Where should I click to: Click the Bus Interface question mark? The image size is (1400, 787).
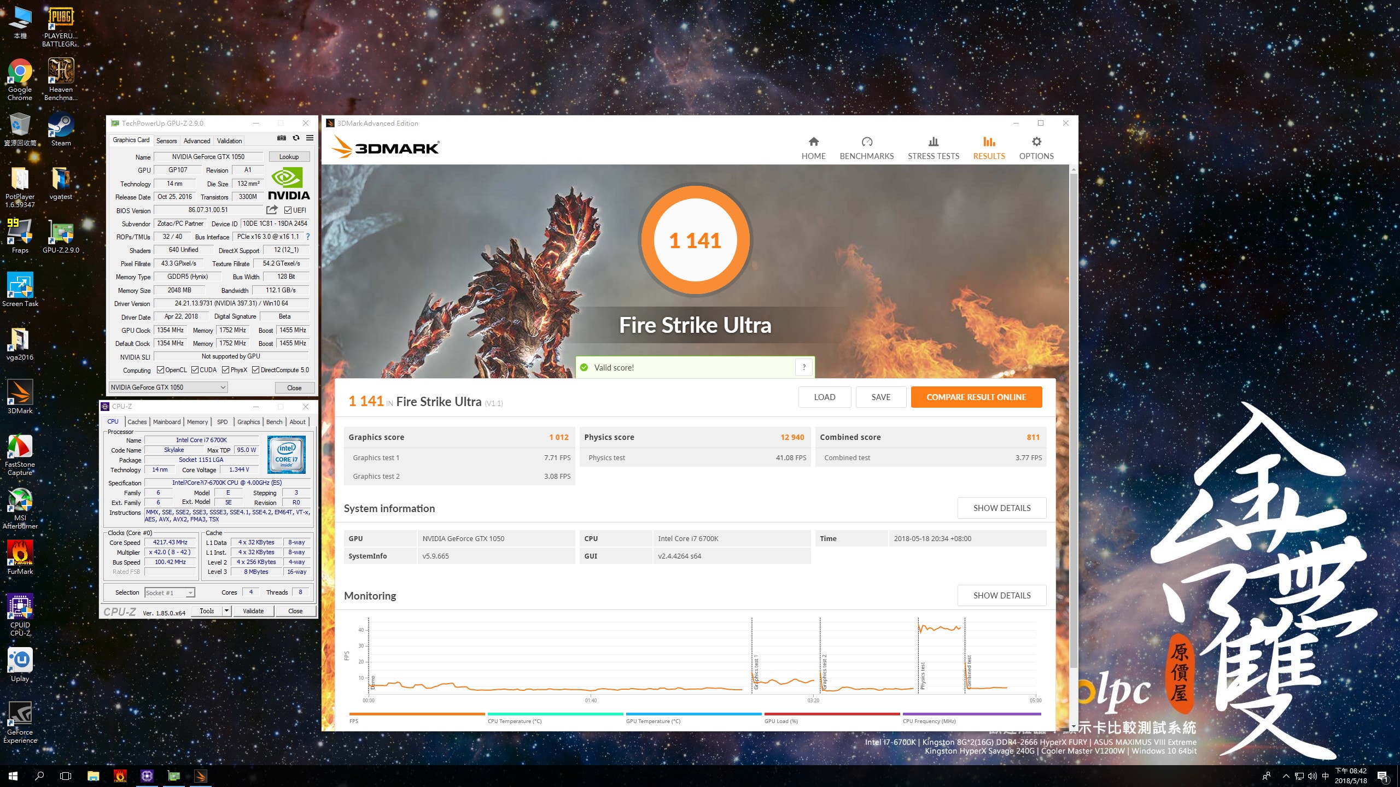pyautogui.click(x=308, y=237)
